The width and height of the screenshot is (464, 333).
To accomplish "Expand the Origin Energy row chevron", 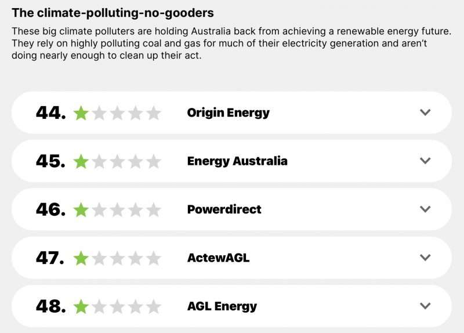I will (x=425, y=113).
